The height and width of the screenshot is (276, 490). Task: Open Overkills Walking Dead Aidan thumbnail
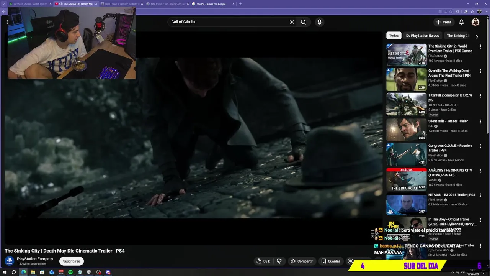[406, 79]
